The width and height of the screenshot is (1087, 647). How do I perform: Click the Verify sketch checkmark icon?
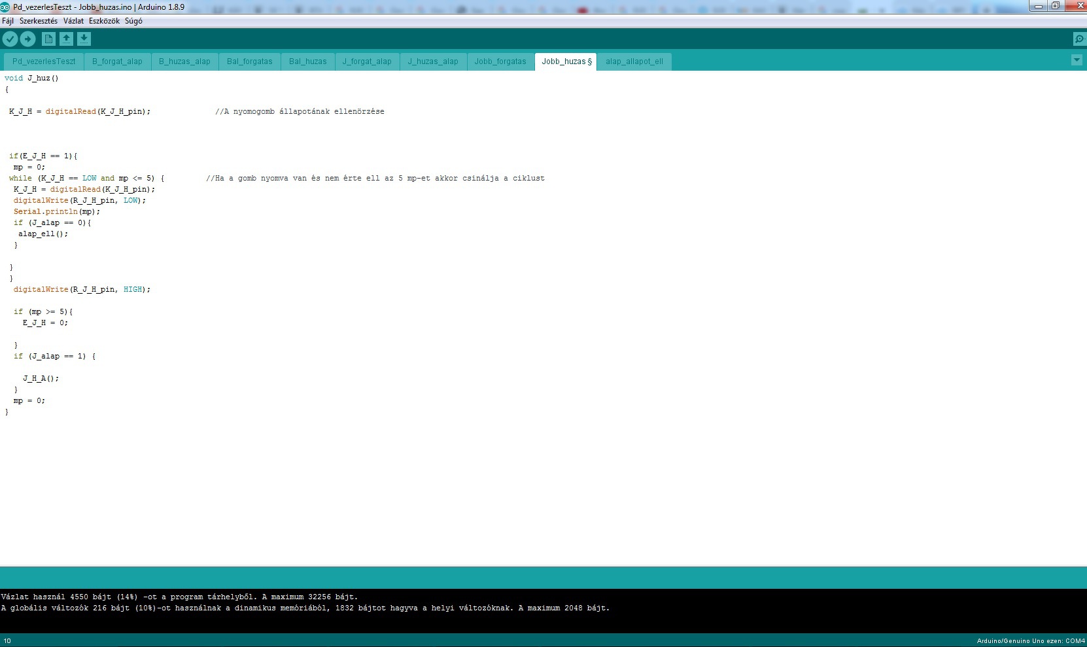tap(10, 39)
